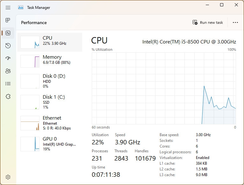Viewport: 244px width, 185px height.
Task: Select the Performance page icon
Action: [x=8, y=33]
